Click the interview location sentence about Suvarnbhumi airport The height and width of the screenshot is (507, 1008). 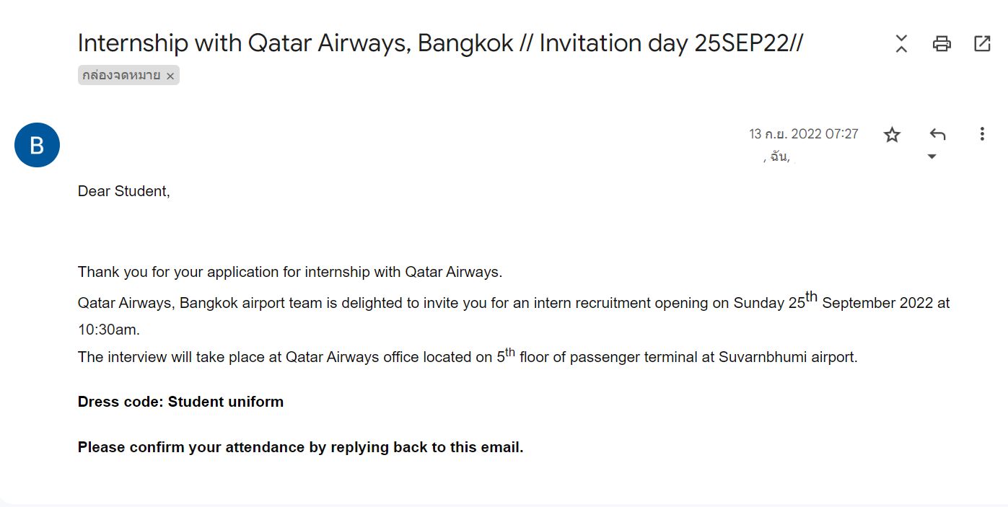click(x=468, y=357)
